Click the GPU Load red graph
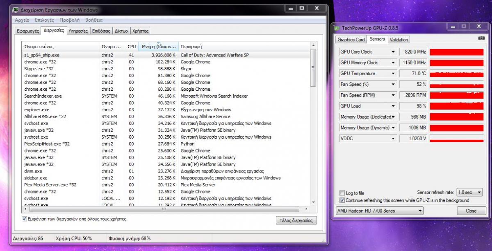 456,106
